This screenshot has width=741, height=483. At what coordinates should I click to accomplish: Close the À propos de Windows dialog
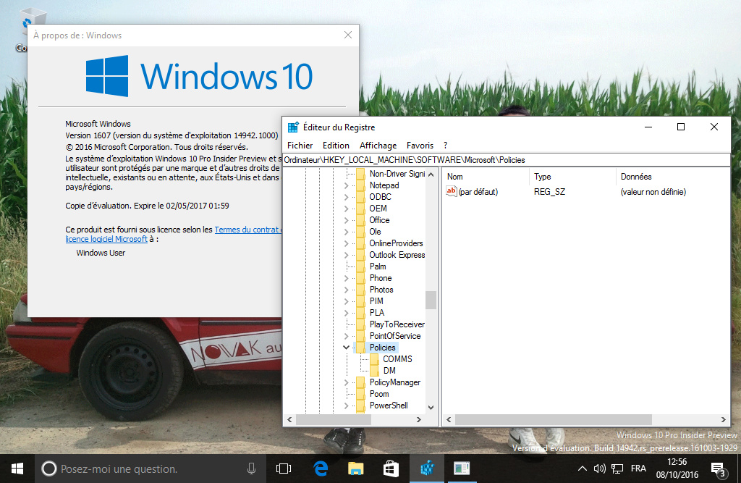(x=348, y=35)
